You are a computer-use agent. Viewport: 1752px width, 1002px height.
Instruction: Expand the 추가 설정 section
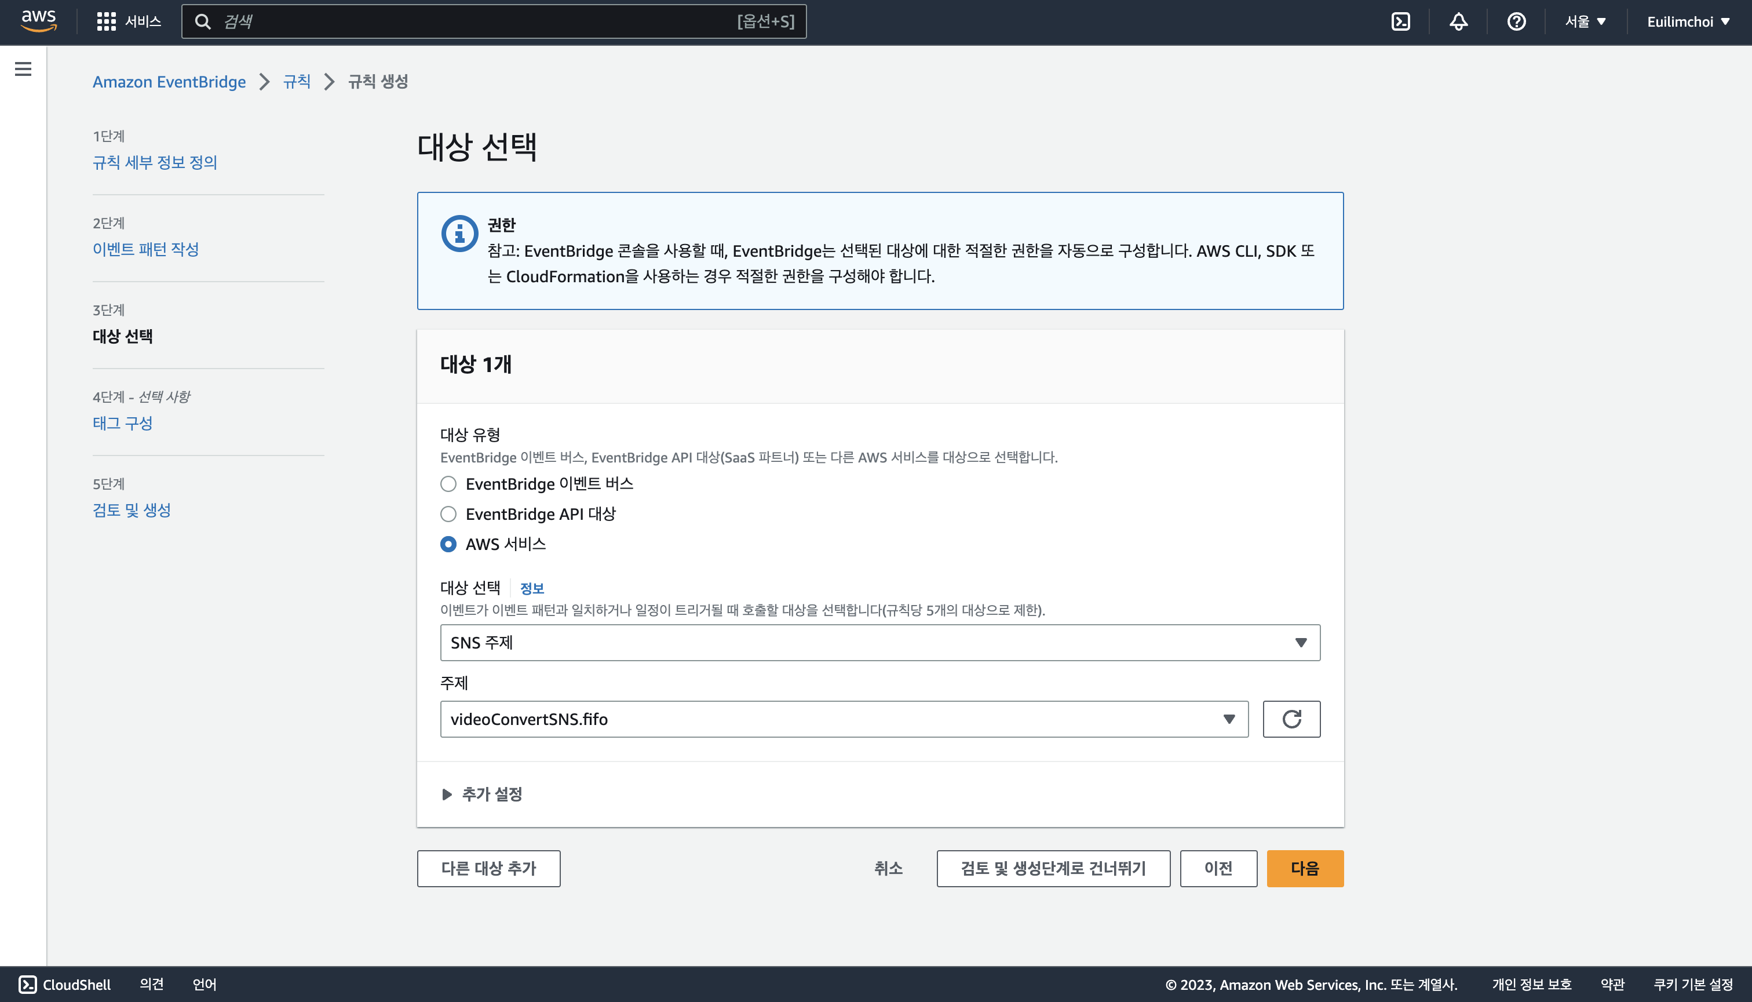point(482,794)
